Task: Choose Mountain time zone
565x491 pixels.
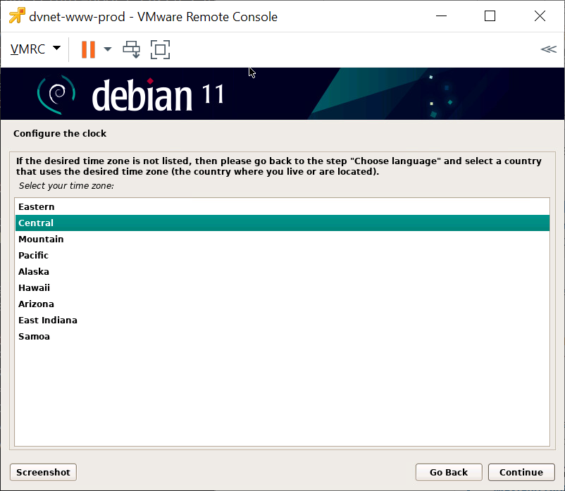Action: point(41,240)
